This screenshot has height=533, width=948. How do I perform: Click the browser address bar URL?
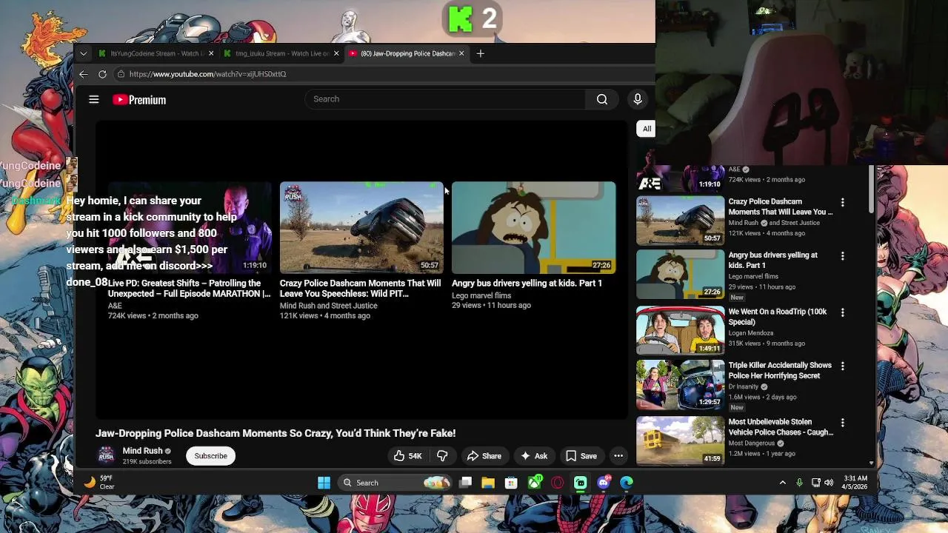click(x=207, y=74)
